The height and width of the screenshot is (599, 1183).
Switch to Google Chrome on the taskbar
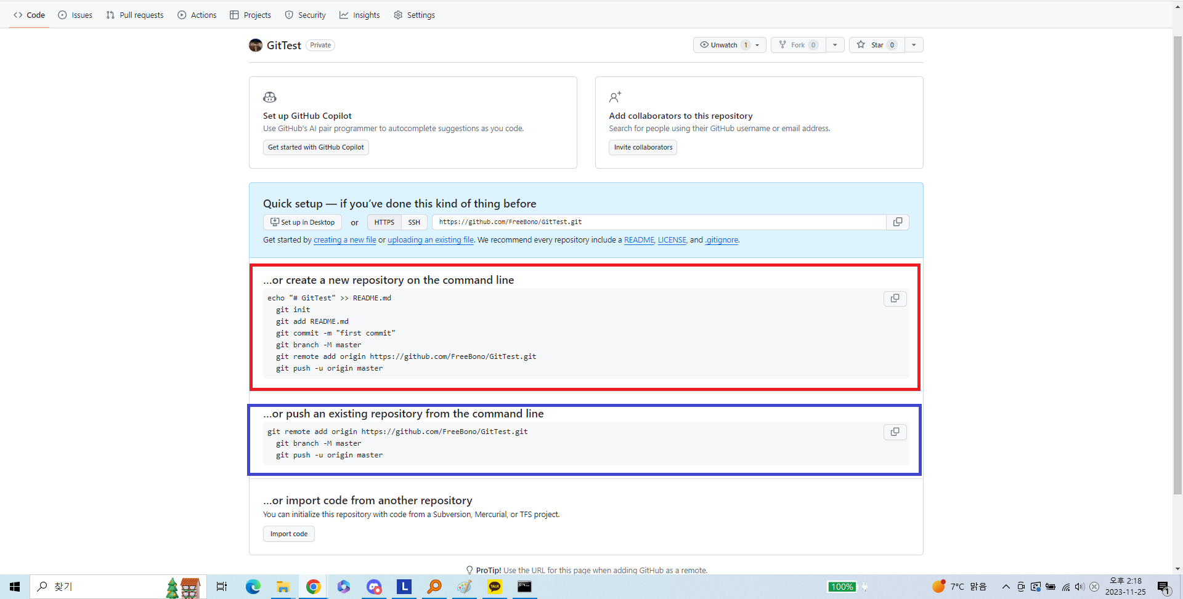click(x=313, y=587)
